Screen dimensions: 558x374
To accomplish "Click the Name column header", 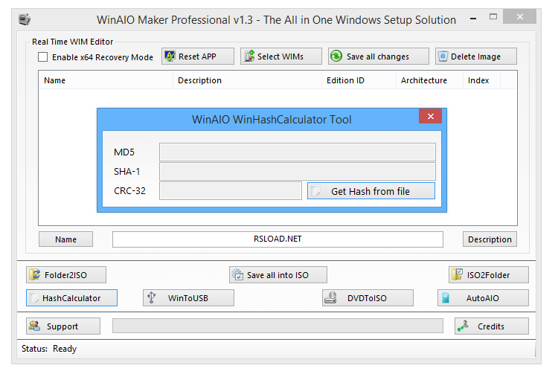I will tap(106, 80).
